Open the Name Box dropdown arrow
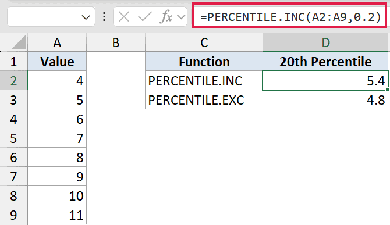 point(86,17)
